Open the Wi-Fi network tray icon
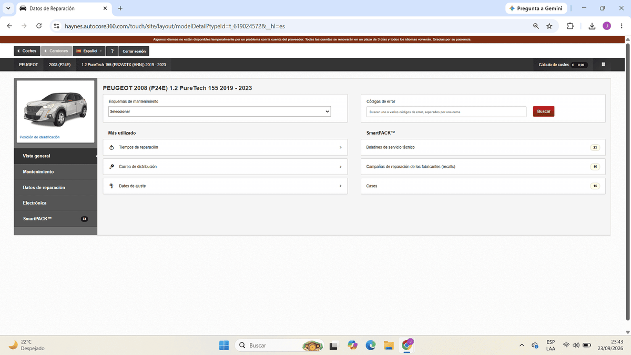Image resolution: width=631 pixels, height=355 pixels. click(x=566, y=345)
